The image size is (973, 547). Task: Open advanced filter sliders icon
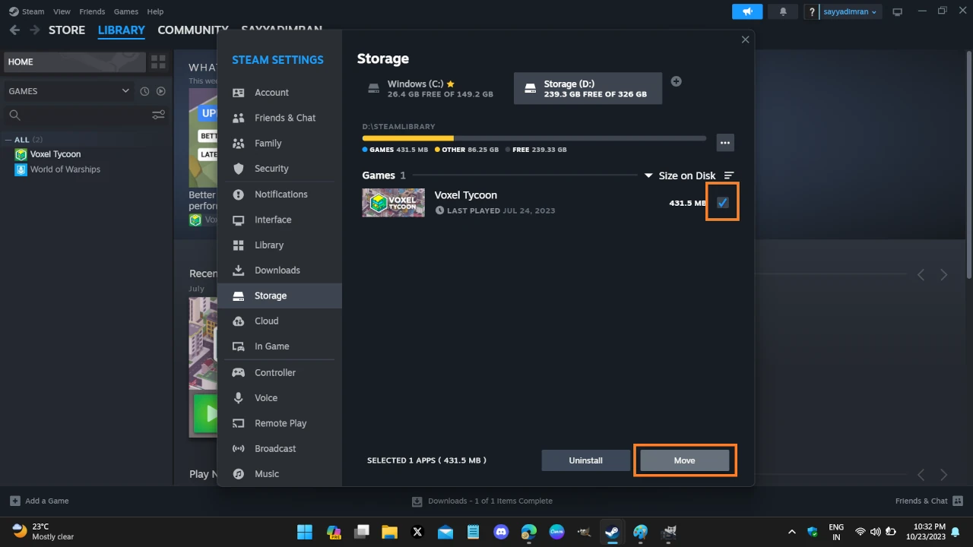pyautogui.click(x=158, y=115)
